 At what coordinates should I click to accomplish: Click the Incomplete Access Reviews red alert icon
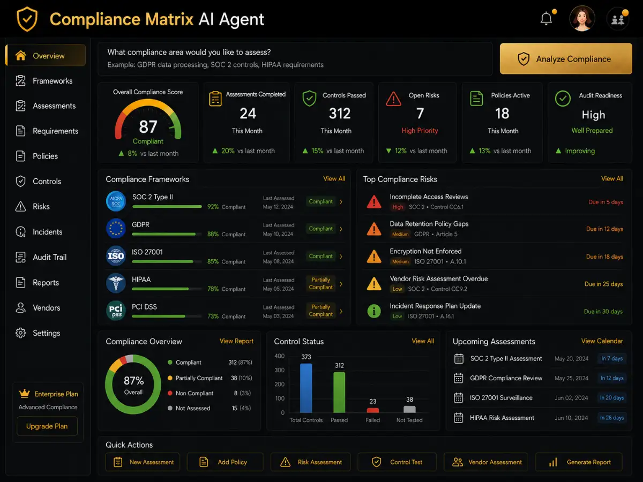tap(373, 202)
